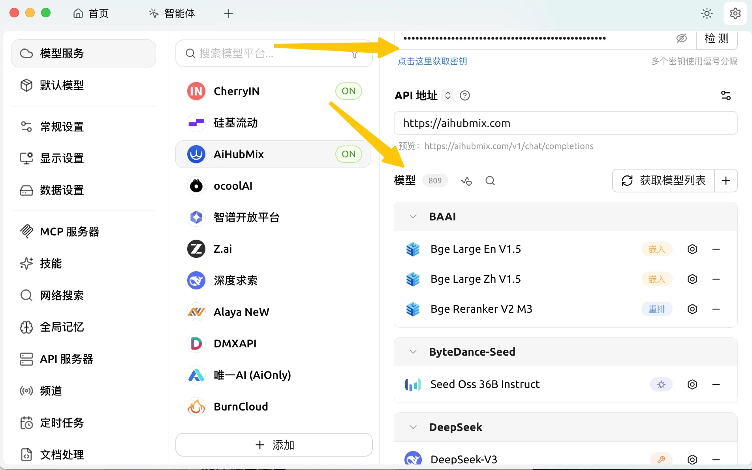Open 模型服务 settings section
Viewport: 752px width, 470px height.
pyautogui.click(x=84, y=53)
